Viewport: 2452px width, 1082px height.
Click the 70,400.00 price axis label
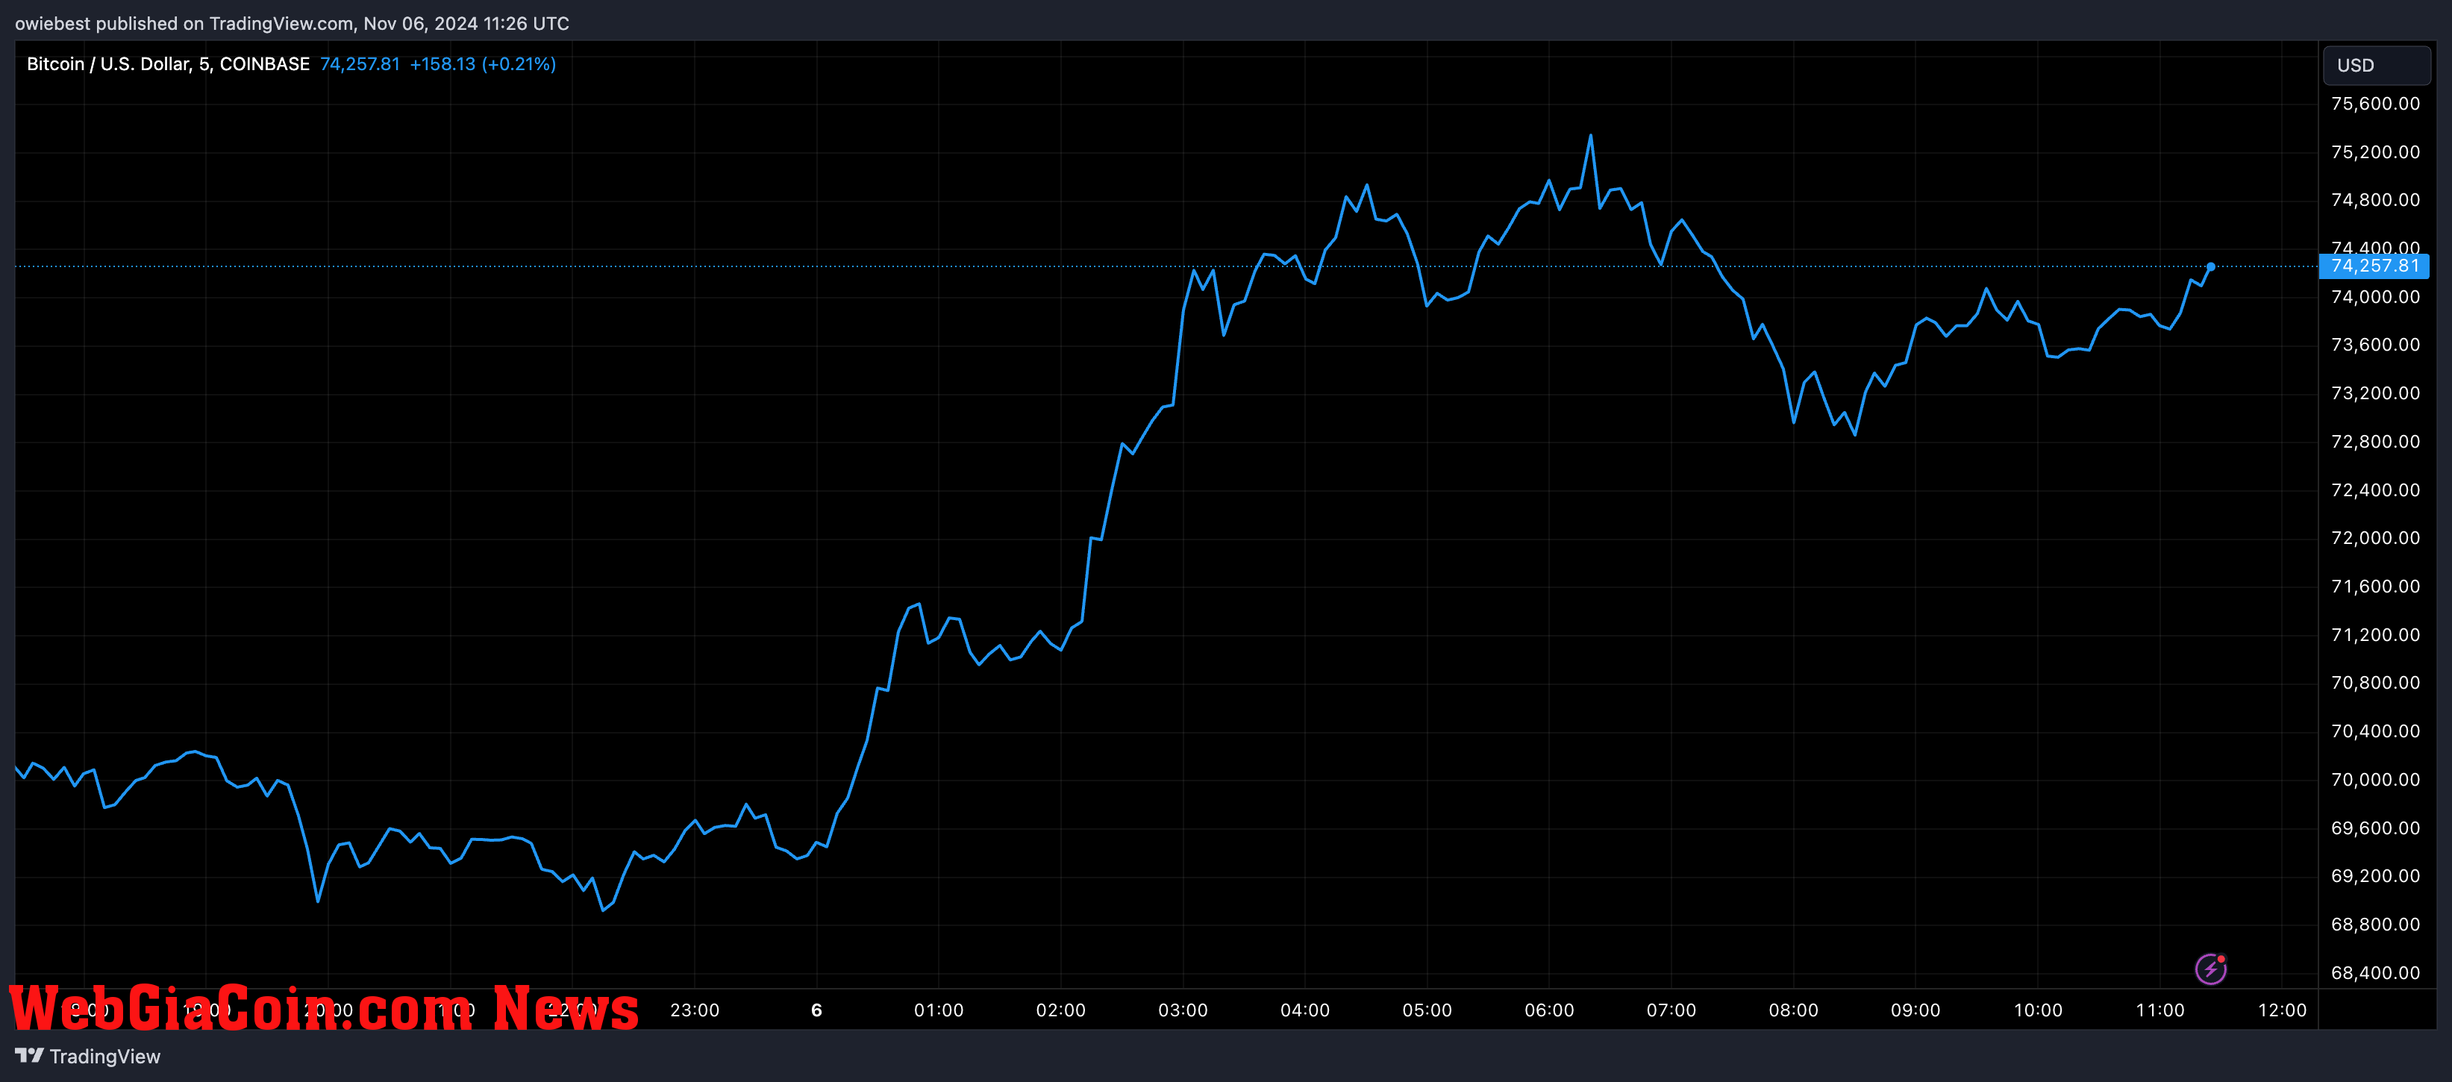2375,731
